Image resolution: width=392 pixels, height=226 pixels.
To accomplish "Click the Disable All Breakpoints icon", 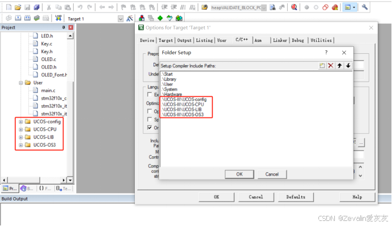I will [x=325, y=7].
